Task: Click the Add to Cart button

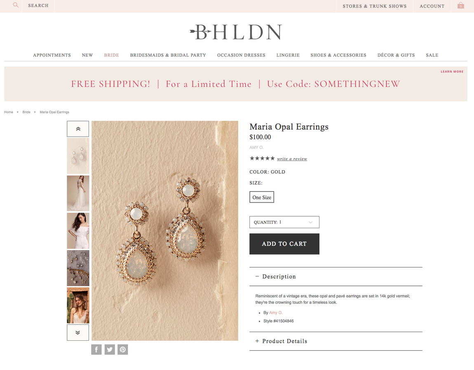Action: (x=284, y=244)
